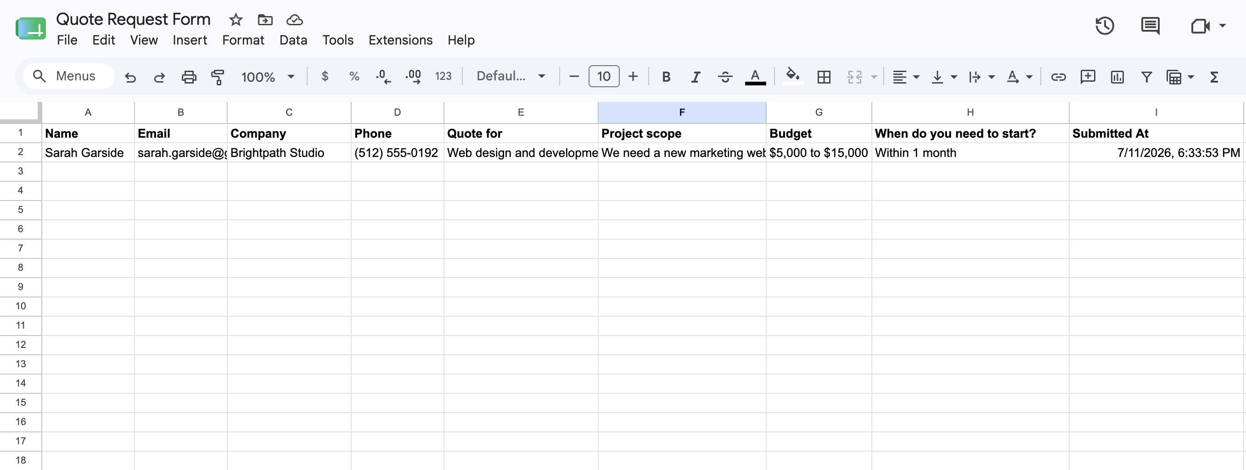Toggle Italic formatting
The width and height of the screenshot is (1246, 470).
[x=696, y=76]
